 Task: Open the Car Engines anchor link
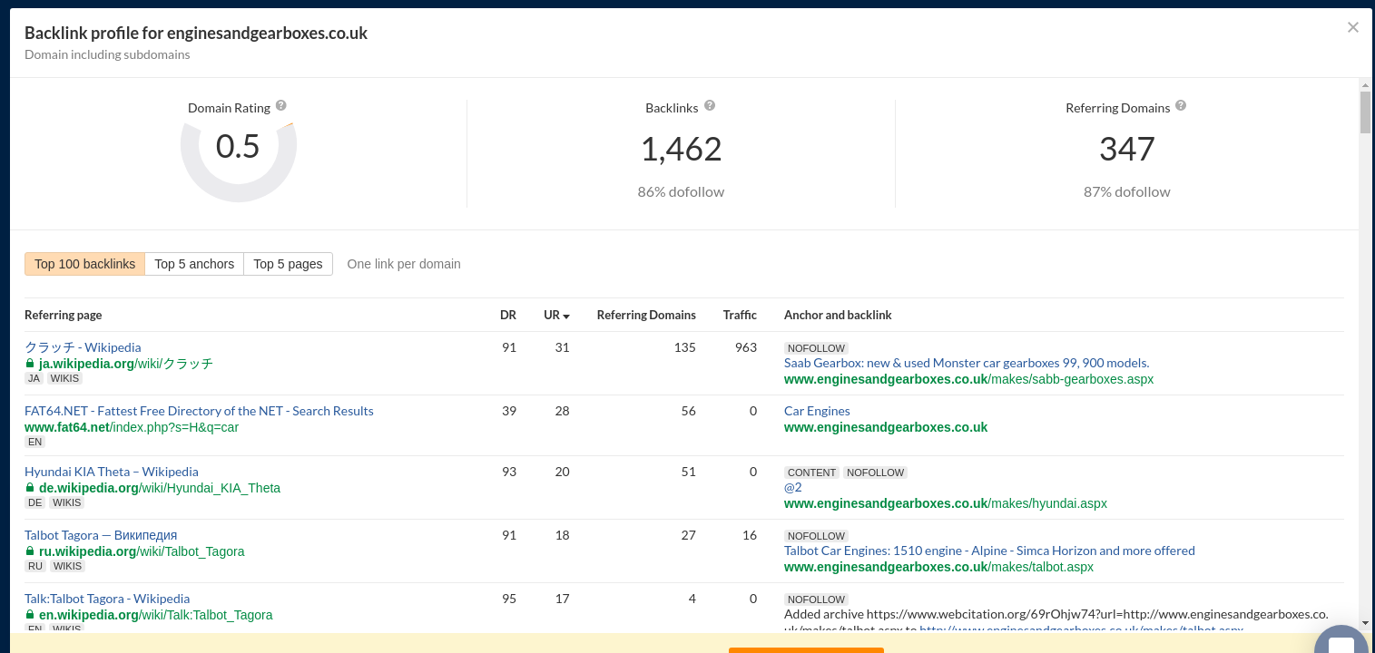point(817,411)
